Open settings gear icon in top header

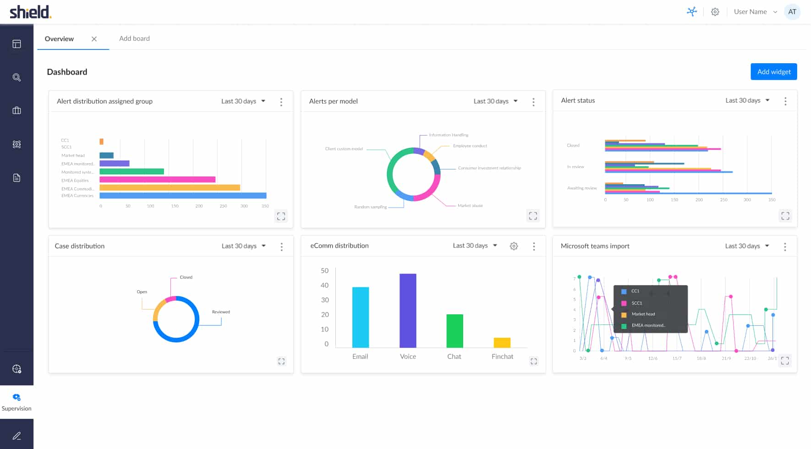(x=715, y=12)
